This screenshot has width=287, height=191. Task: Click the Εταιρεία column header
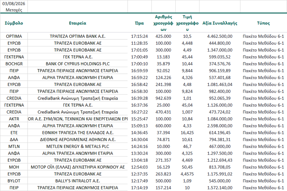[78, 23]
